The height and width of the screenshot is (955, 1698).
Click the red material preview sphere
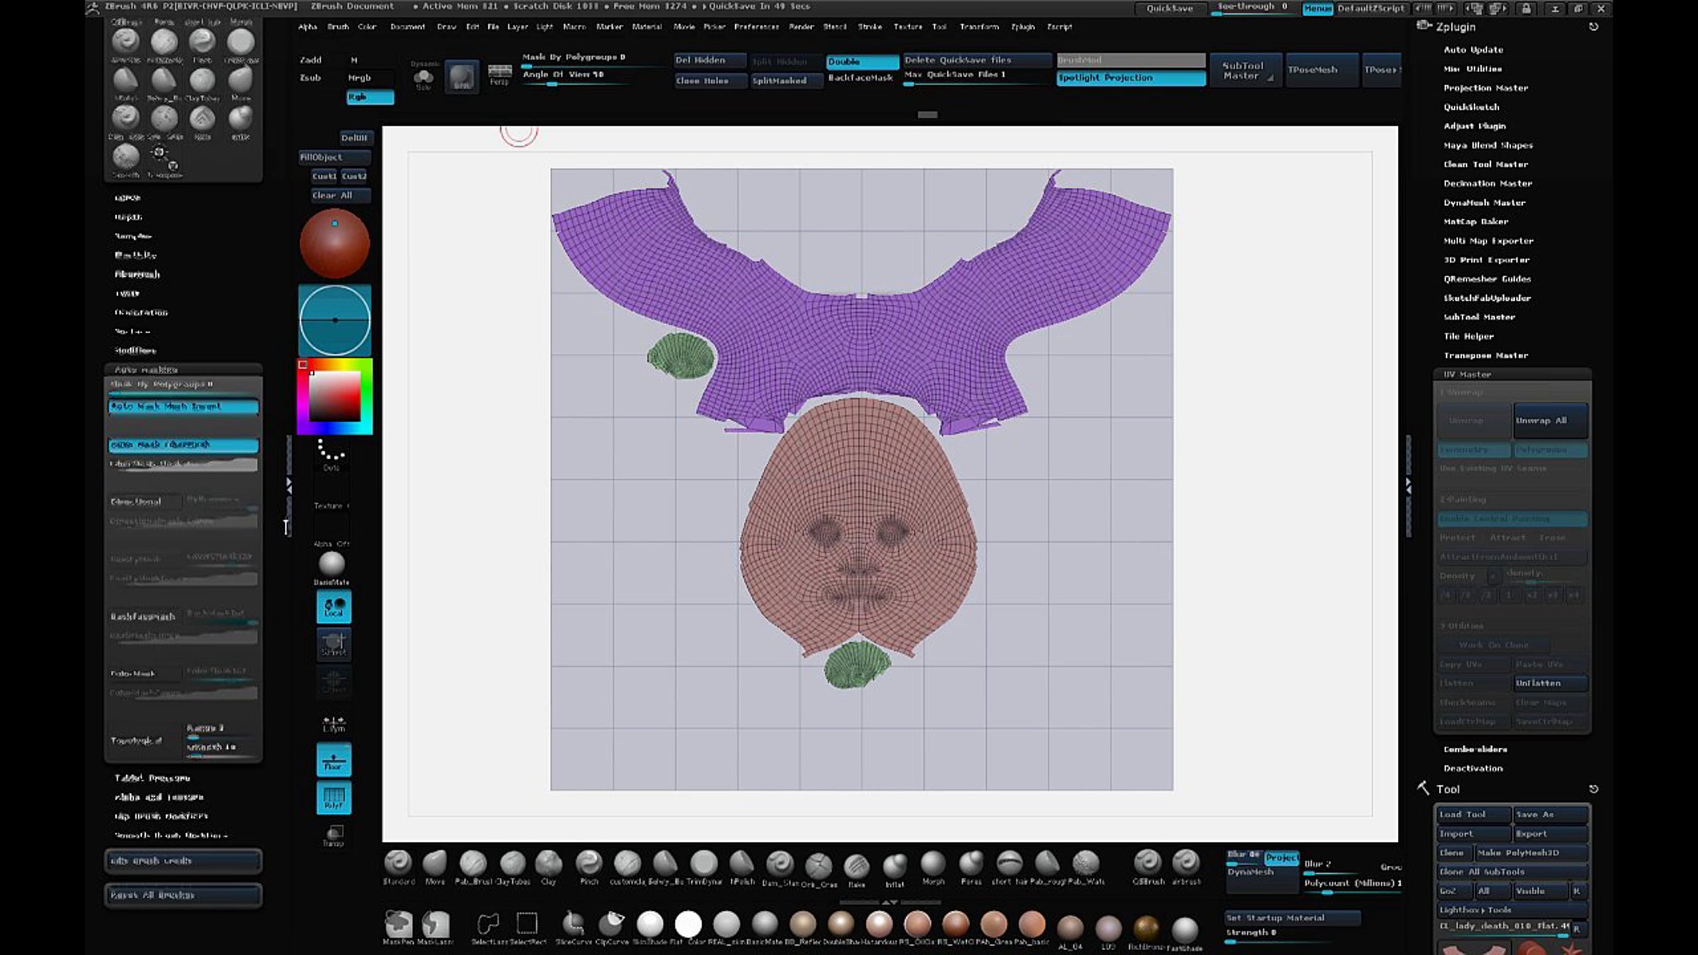(334, 244)
